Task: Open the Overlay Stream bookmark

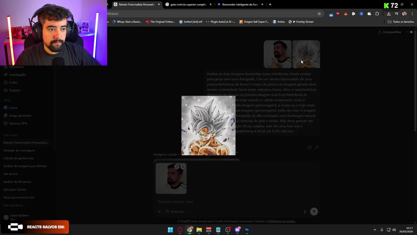Action: [x=301, y=22]
